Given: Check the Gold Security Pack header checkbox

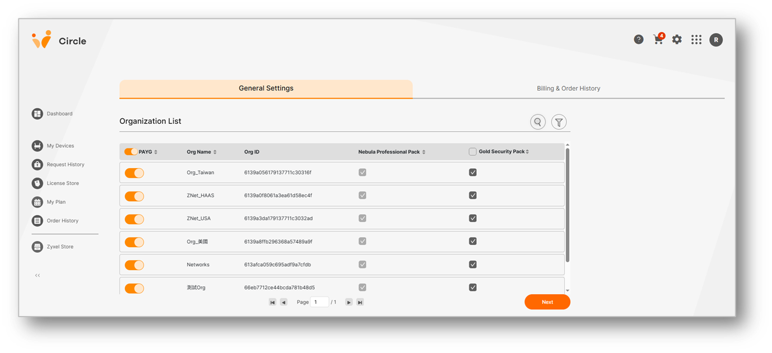Looking at the screenshot, I should [x=473, y=152].
